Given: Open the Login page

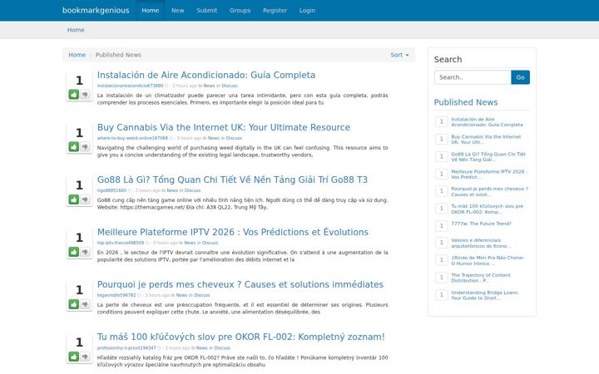Looking at the screenshot, I should [307, 10].
